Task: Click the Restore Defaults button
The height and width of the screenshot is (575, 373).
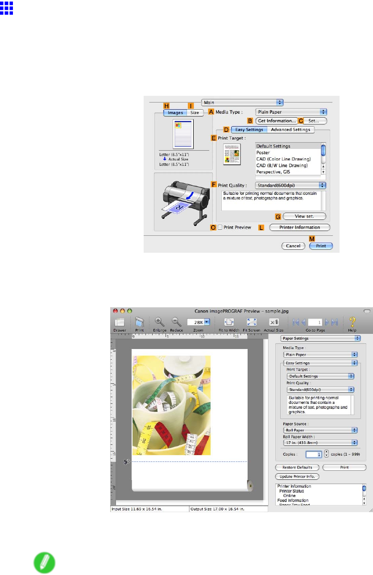Action: pyautogui.click(x=297, y=468)
